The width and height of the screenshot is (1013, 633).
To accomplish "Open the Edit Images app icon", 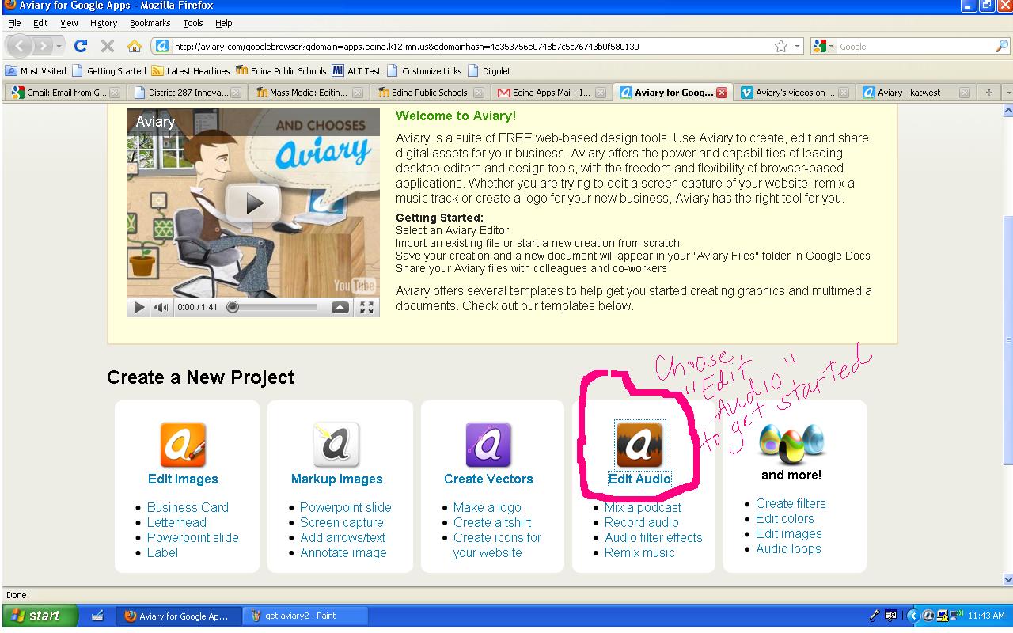I will click(x=183, y=445).
